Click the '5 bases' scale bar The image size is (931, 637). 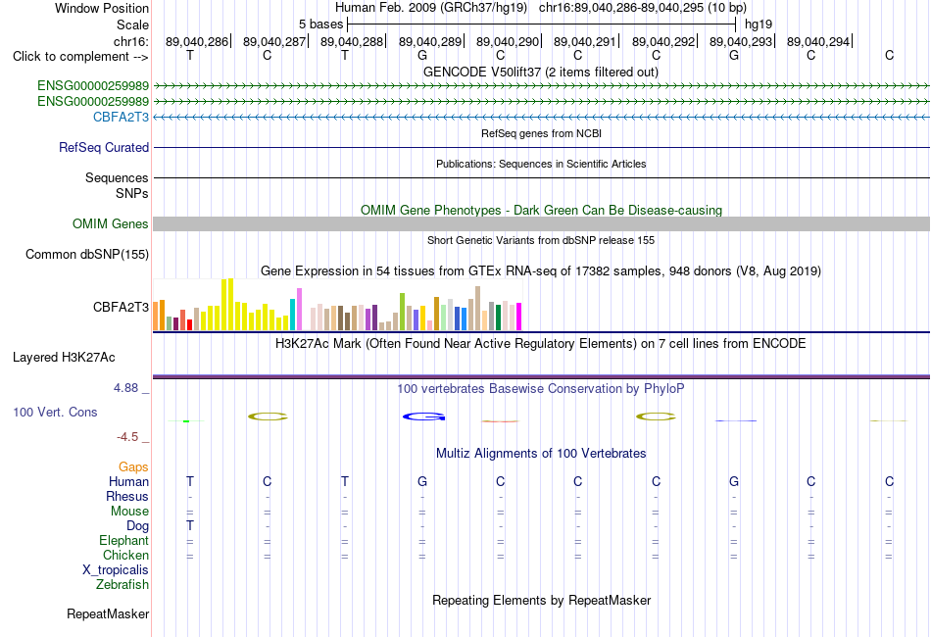pyautogui.click(x=542, y=24)
